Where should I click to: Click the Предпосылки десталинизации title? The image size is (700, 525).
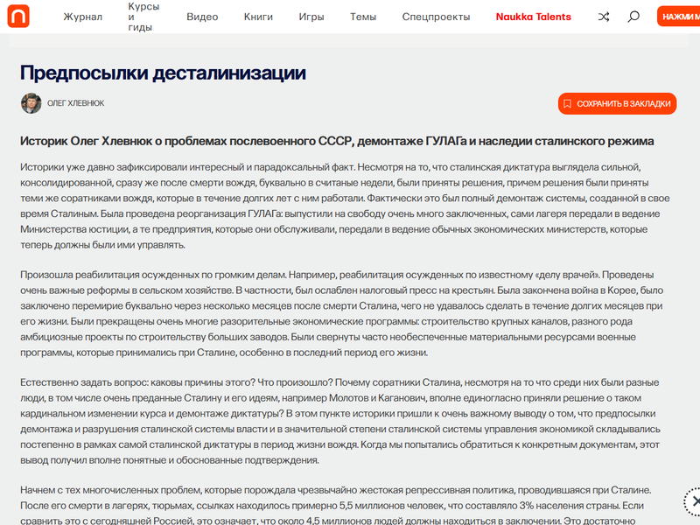click(x=163, y=73)
